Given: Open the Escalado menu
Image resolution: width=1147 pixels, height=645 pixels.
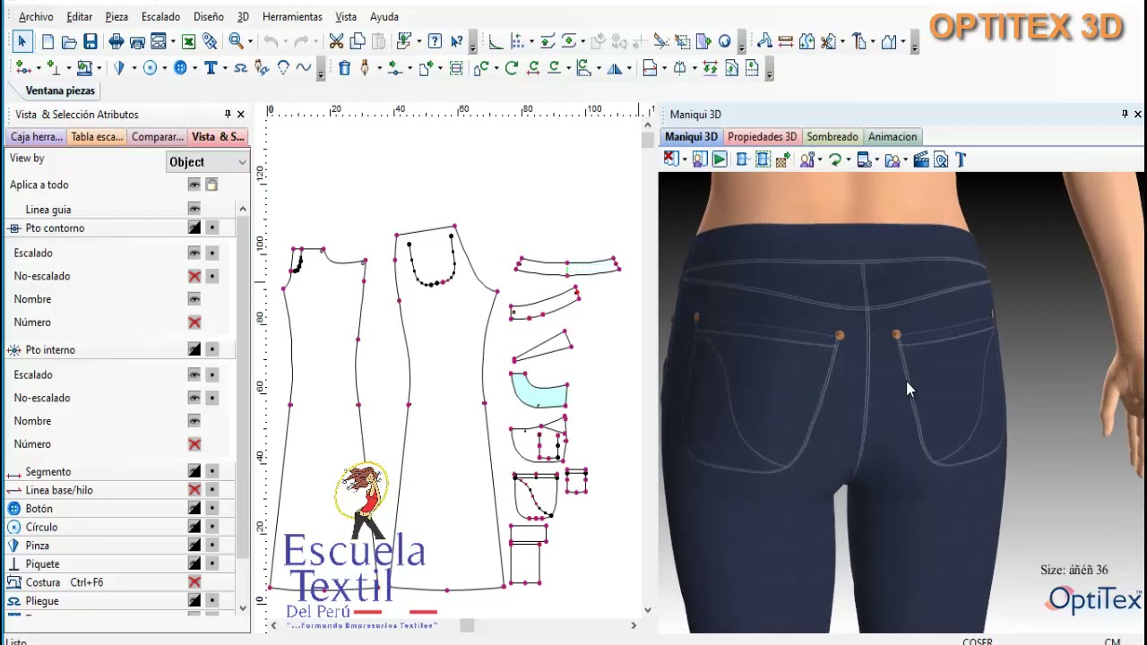Looking at the screenshot, I should (x=160, y=16).
